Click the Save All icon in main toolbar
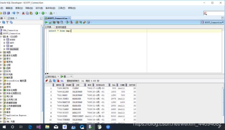This screenshot has width=225, height=130. pos(8,13)
